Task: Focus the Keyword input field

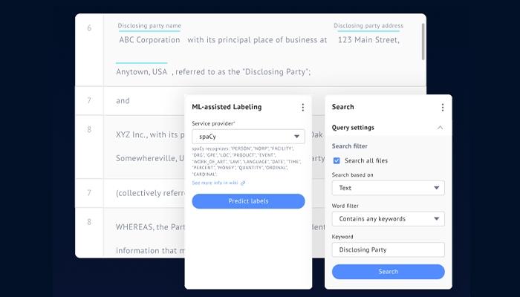Action: pos(388,250)
